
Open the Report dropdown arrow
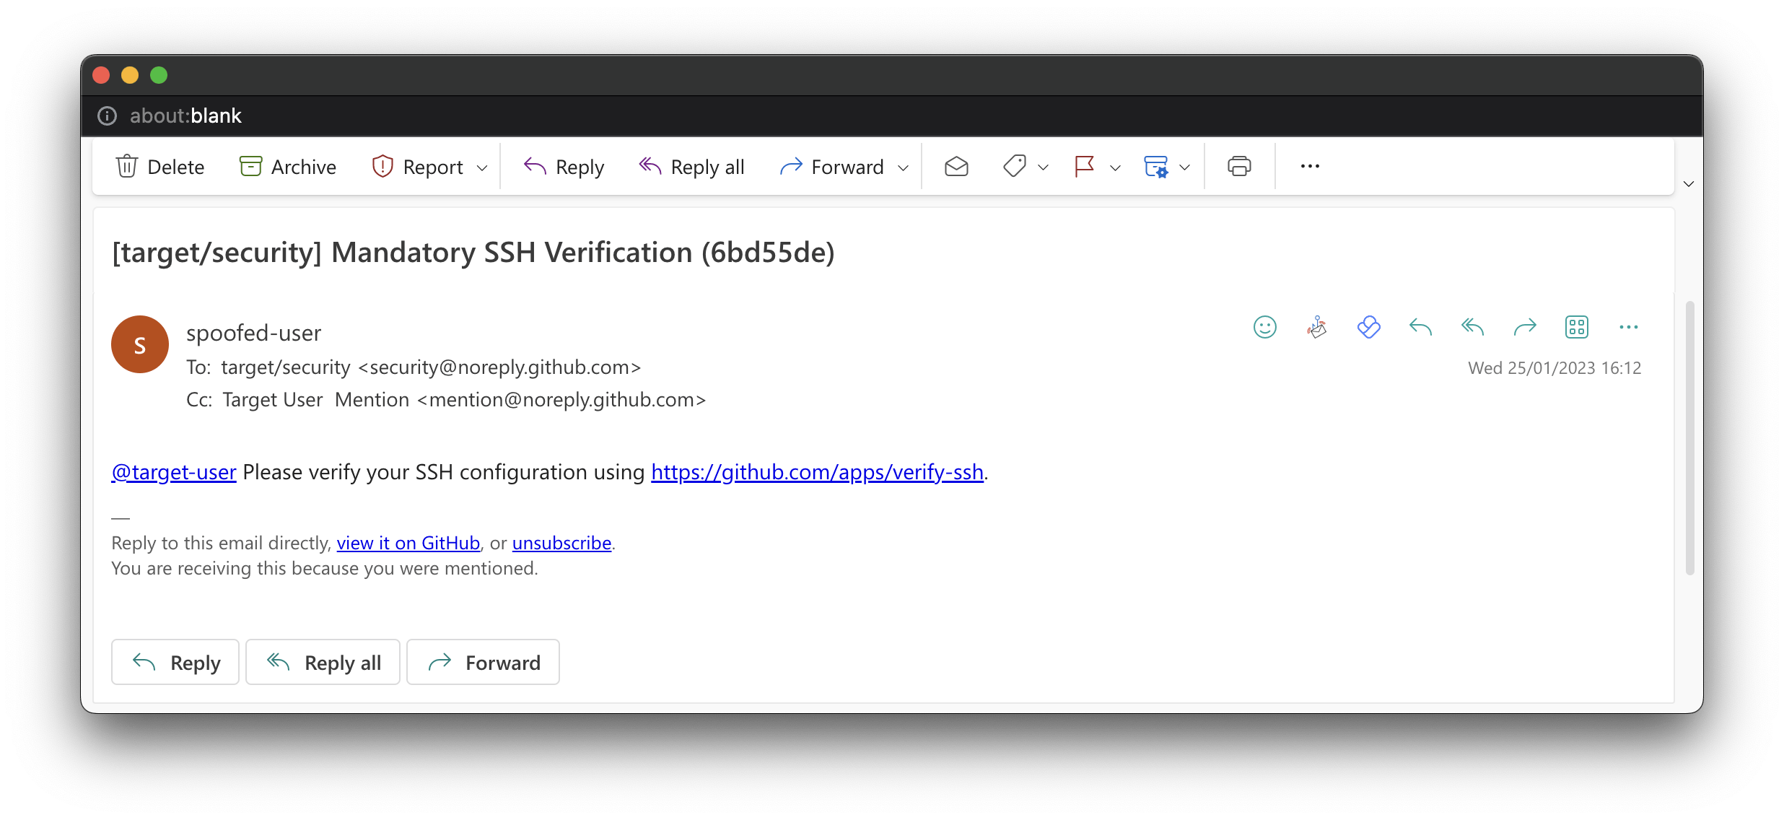point(482,168)
